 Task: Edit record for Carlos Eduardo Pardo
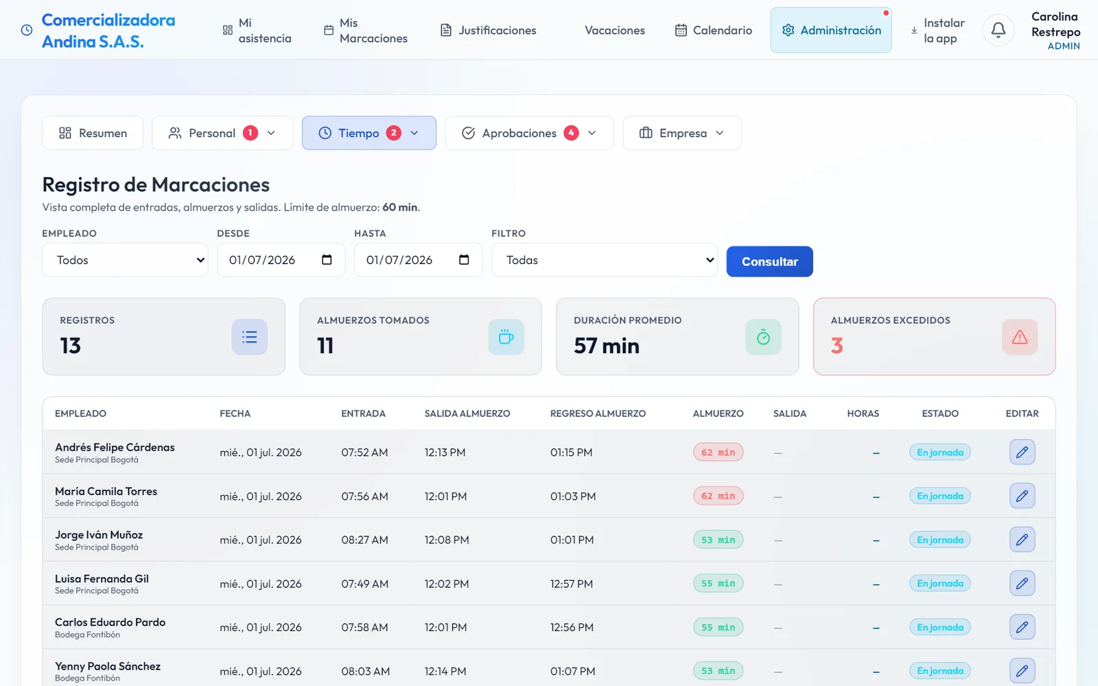click(1022, 627)
